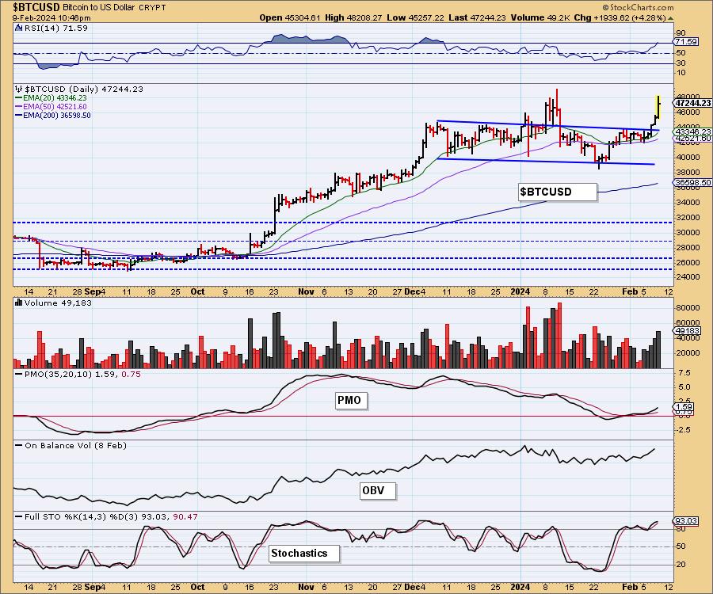Click the EMA(200) 36598.50 legend text

point(57,116)
